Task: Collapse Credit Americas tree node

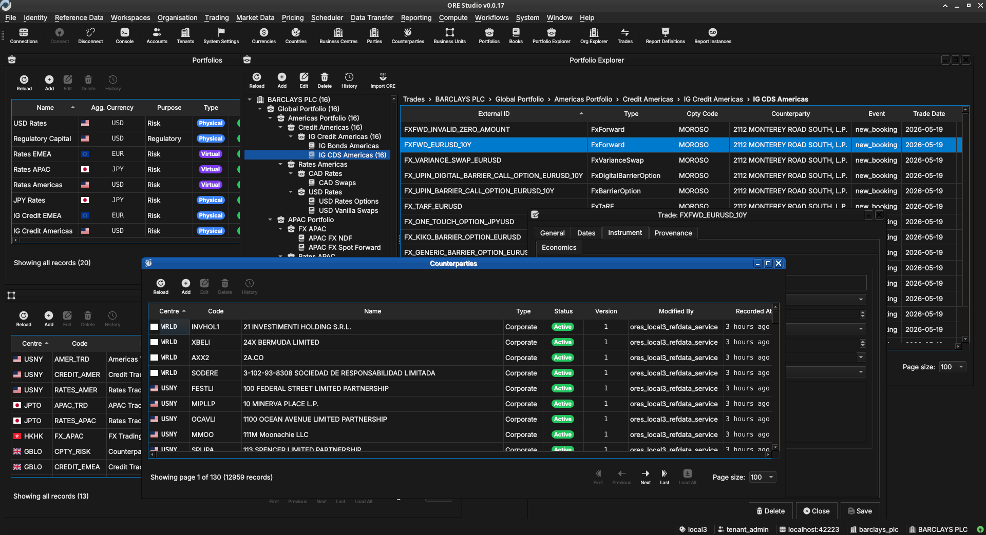Action: click(281, 127)
